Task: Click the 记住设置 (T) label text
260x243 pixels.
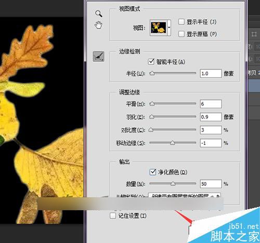Action: click(133, 216)
